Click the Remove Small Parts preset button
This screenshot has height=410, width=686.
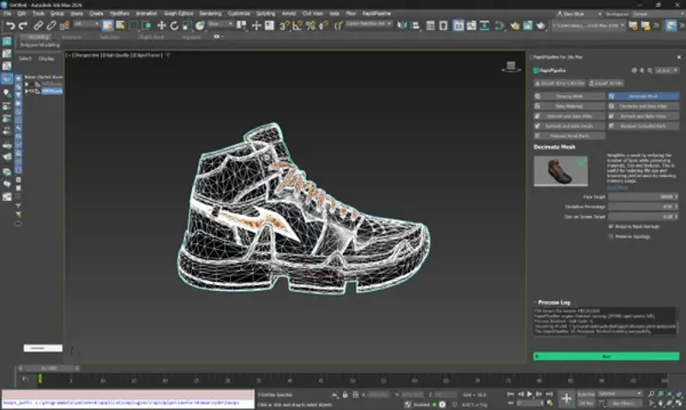coord(569,136)
